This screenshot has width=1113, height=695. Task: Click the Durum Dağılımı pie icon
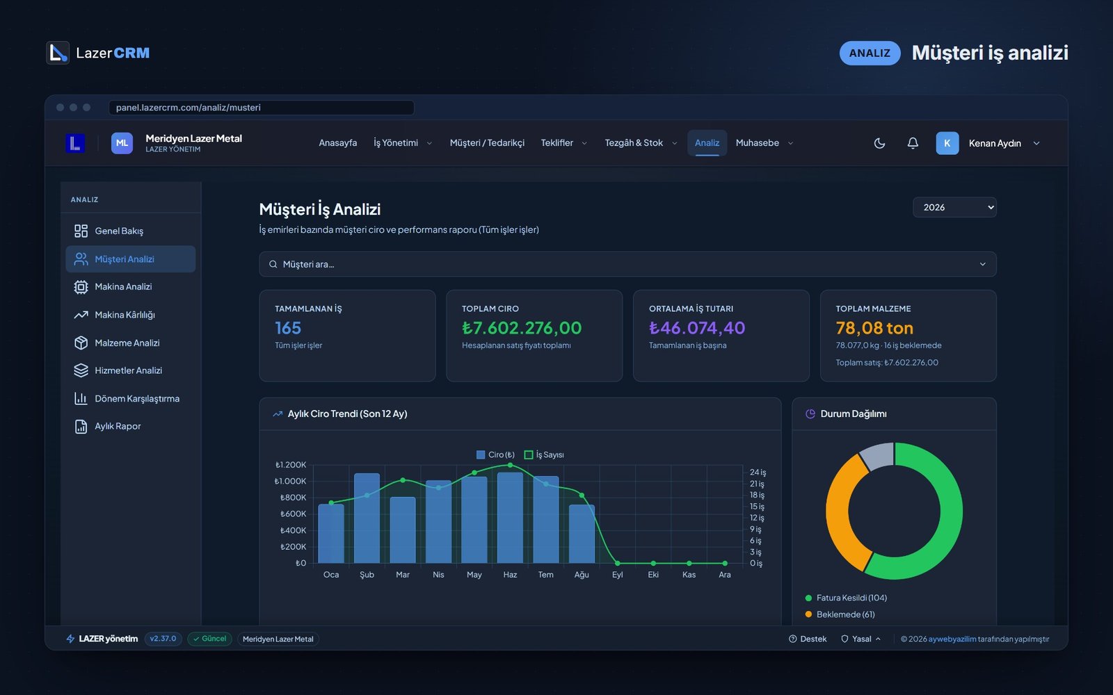pyautogui.click(x=810, y=414)
